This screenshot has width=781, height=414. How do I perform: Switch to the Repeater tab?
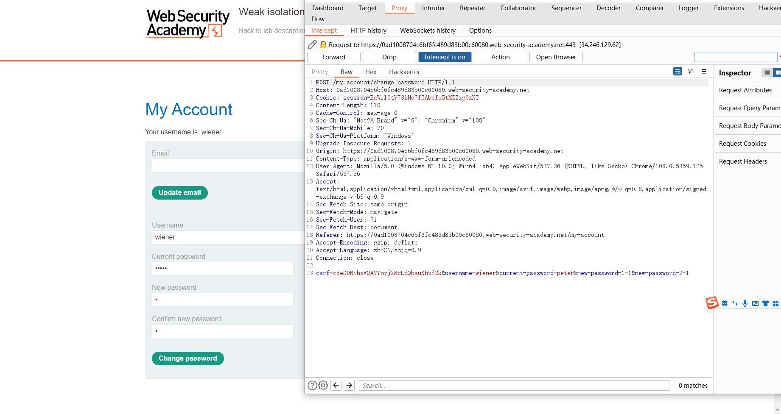click(473, 8)
